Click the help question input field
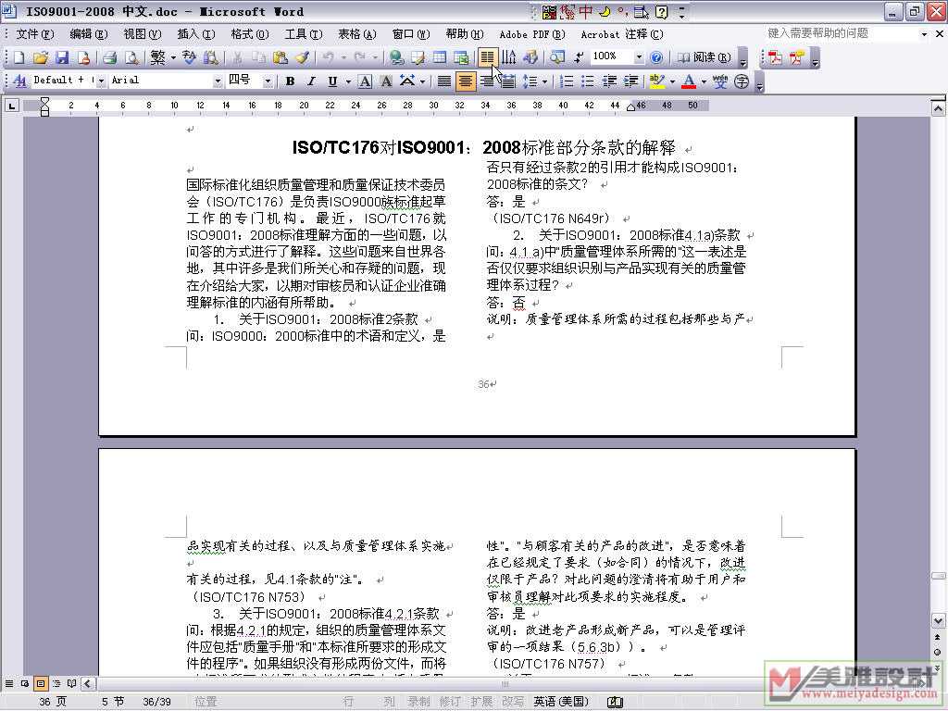The width and height of the screenshot is (948, 711). click(842, 33)
